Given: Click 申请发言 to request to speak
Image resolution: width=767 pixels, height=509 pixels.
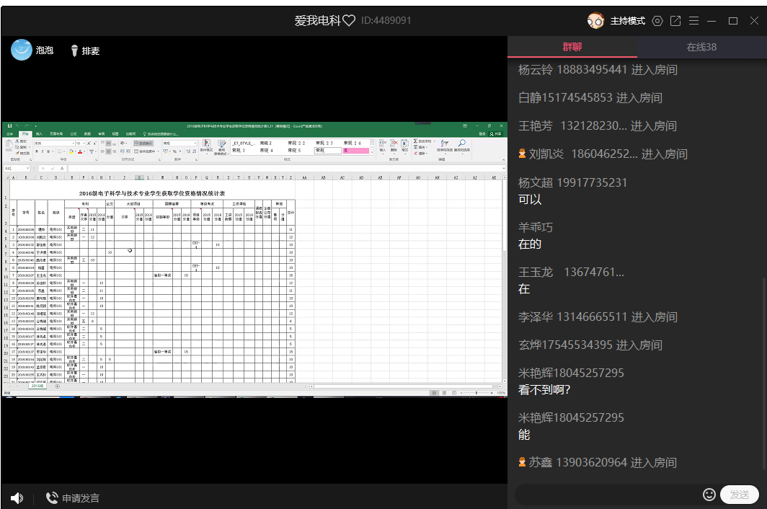Looking at the screenshot, I should click(x=73, y=498).
